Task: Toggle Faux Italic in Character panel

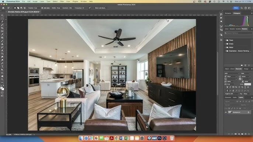Action: tap(230, 87)
